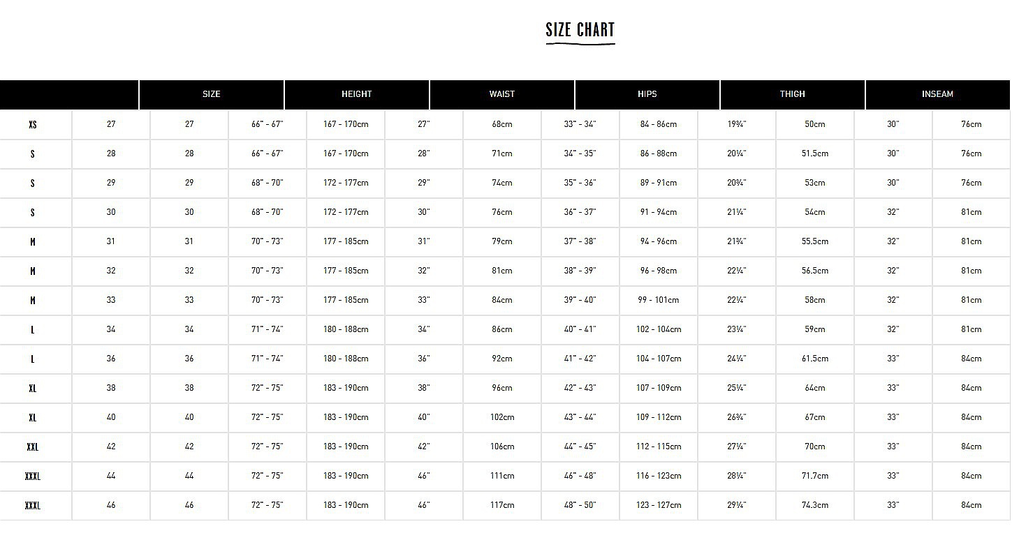Screen dimensions: 1019x533
Task: Click the 48" - 50" hips cell
Action: (x=580, y=505)
